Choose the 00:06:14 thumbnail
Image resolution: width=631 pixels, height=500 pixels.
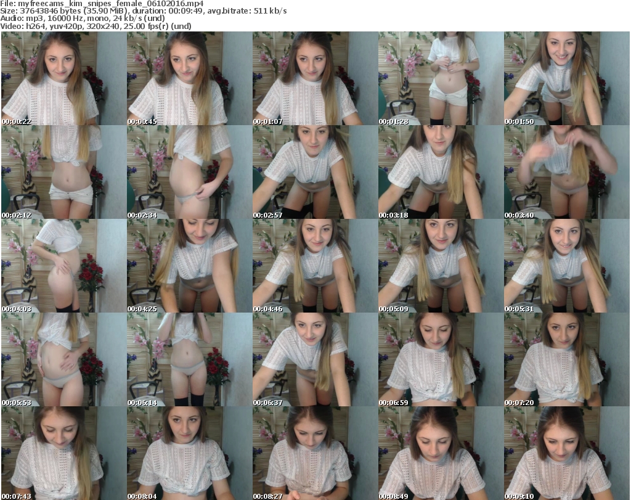coord(190,359)
